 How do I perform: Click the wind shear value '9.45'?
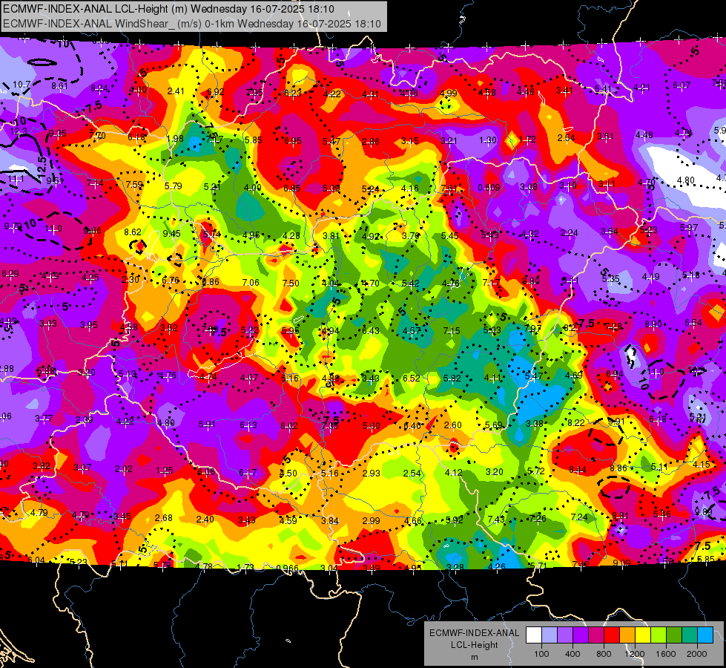click(x=172, y=234)
